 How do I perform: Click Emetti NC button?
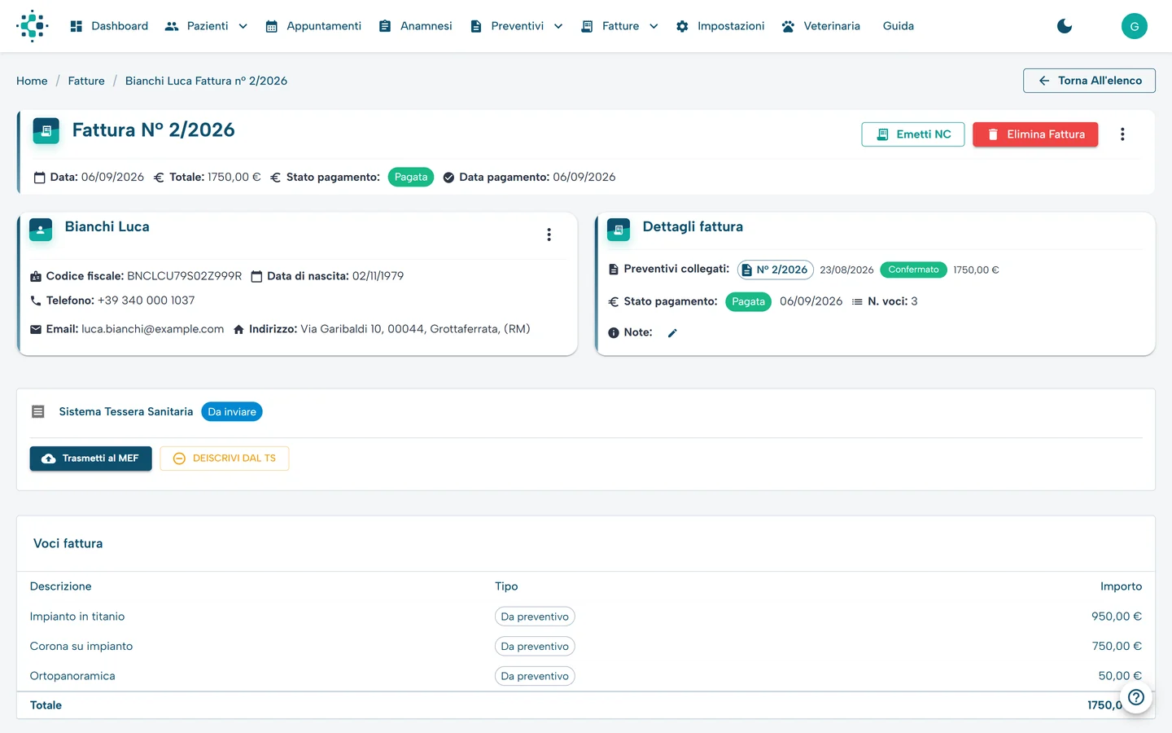(x=913, y=134)
